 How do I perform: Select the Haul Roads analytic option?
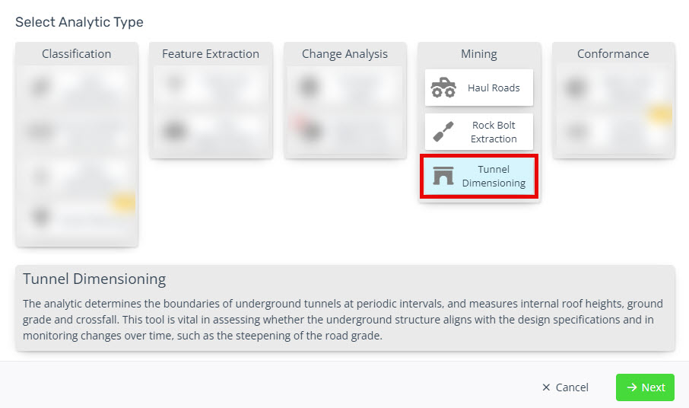[x=479, y=88]
